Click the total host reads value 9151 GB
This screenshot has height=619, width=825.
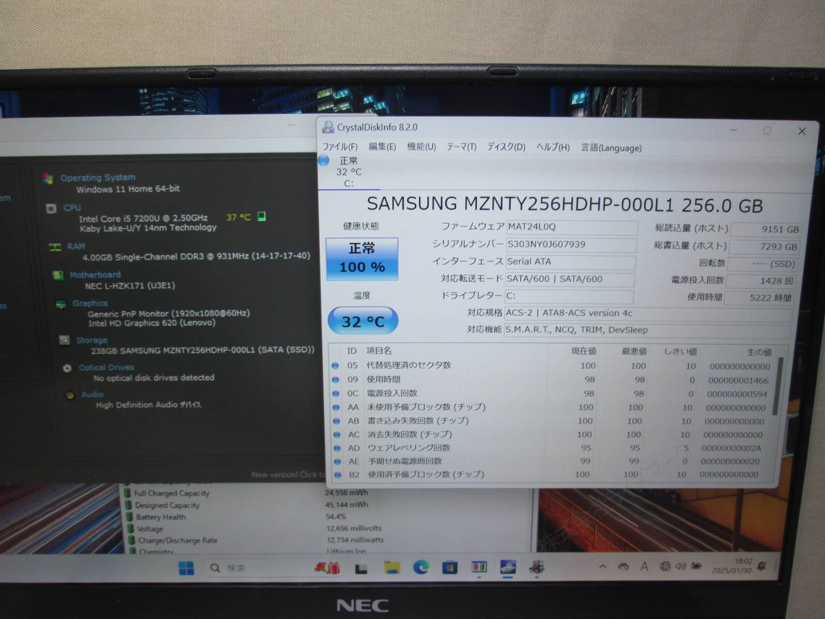coord(766,230)
